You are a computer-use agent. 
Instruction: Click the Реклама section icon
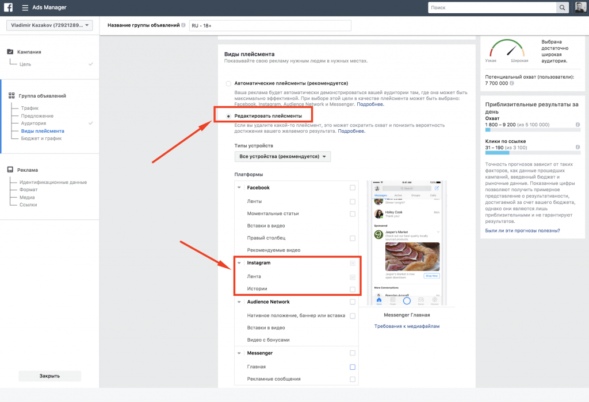tap(10, 169)
